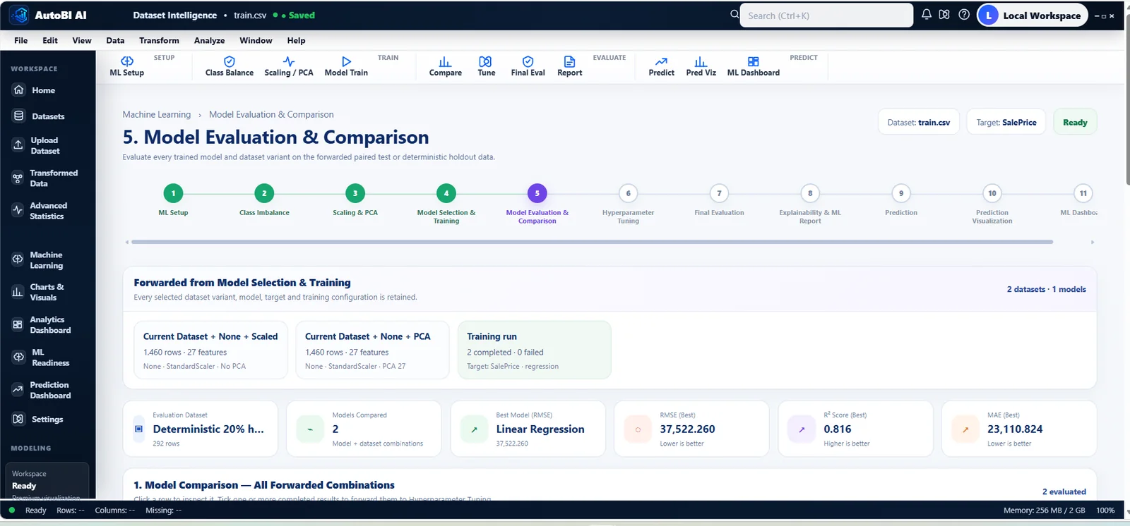Open the Model Train tool
1130x526 pixels.
tap(346, 66)
